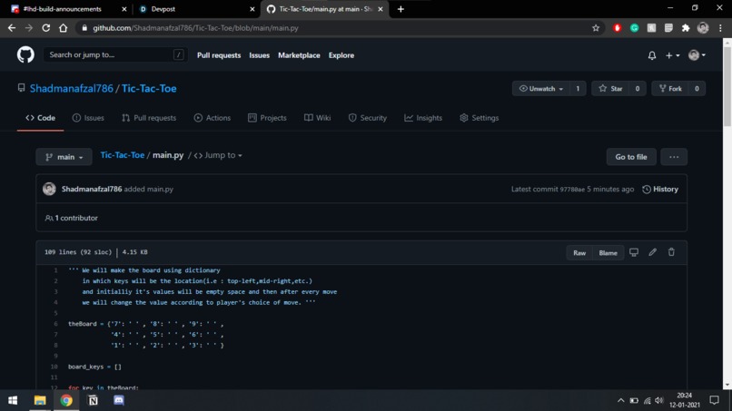Open the Security tab
732x411 pixels.
(x=368, y=118)
